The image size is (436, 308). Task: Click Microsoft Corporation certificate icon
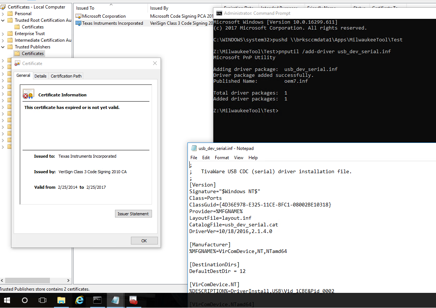click(x=78, y=16)
